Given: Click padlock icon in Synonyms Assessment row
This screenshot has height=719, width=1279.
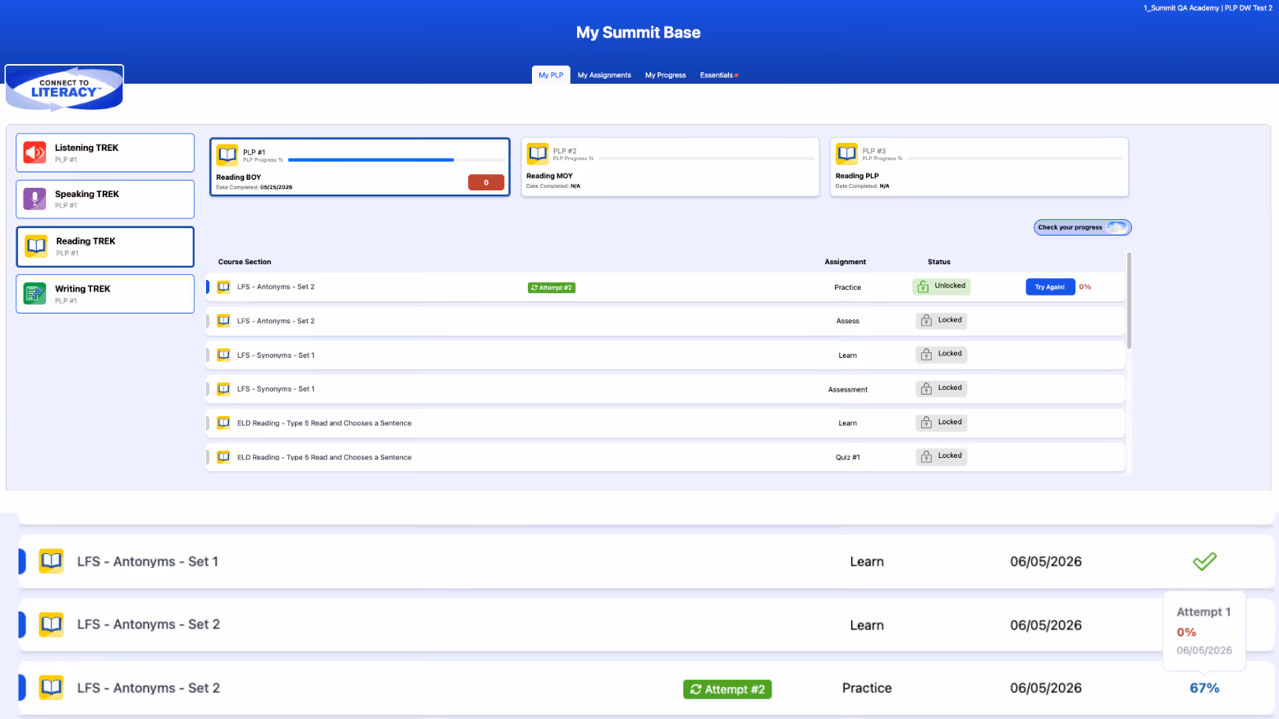Looking at the screenshot, I should (926, 389).
